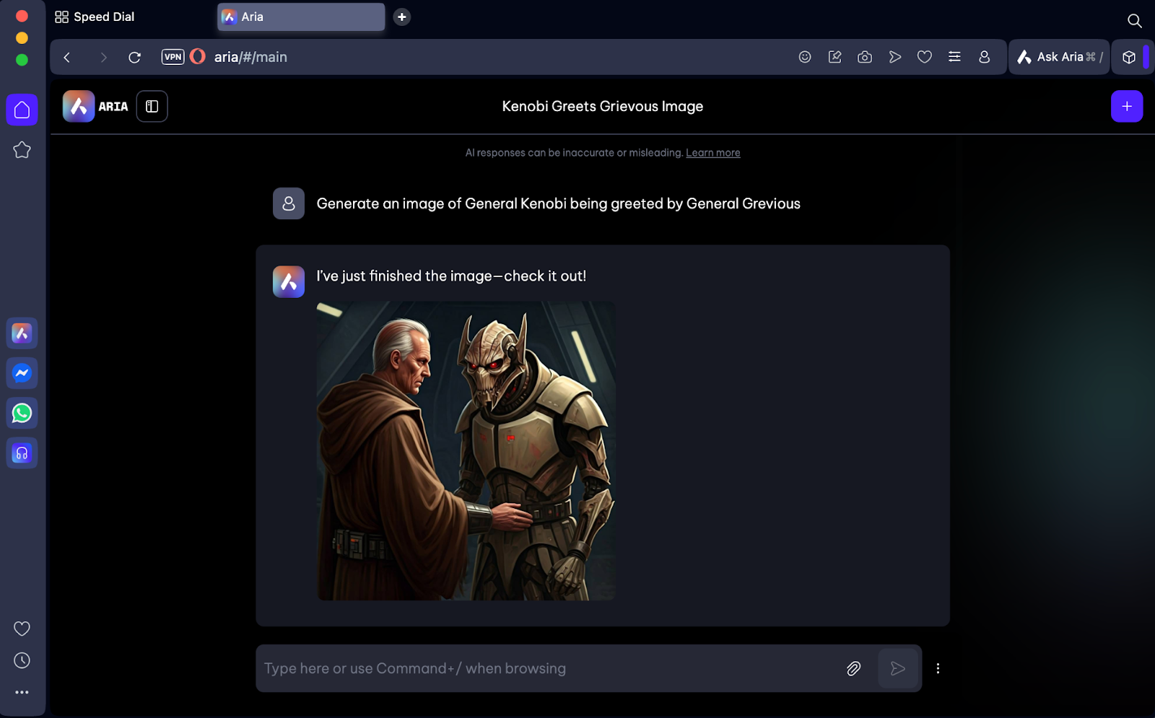Open the player arrow toolbar icon
This screenshot has height=718, width=1155.
895,57
